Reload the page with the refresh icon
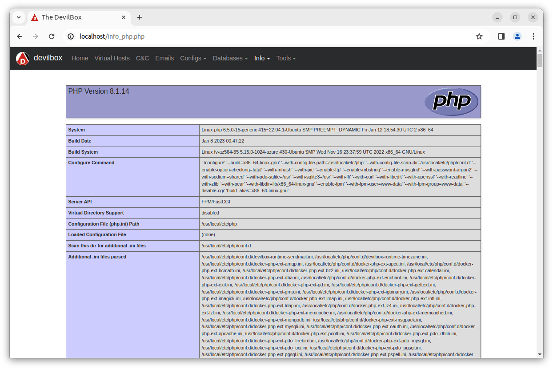The height and width of the screenshot is (369, 553). (52, 36)
